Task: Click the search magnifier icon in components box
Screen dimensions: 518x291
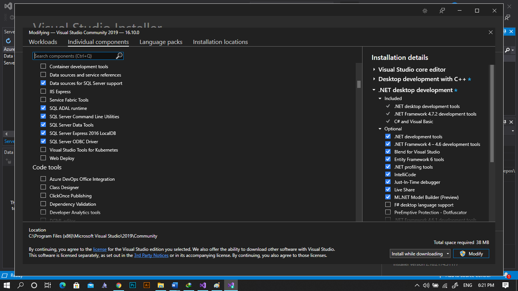Action: pyautogui.click(x=119, y=56)
